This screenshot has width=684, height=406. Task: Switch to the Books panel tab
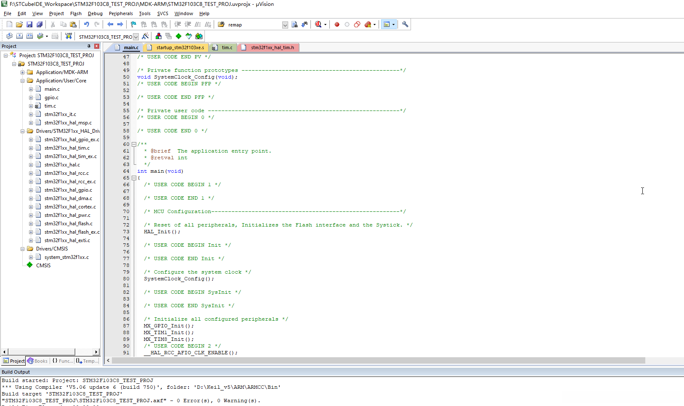click(37, 361)
